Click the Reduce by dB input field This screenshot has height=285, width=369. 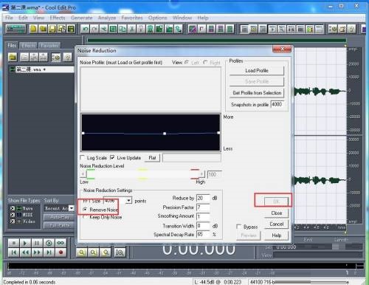(203, 198)
